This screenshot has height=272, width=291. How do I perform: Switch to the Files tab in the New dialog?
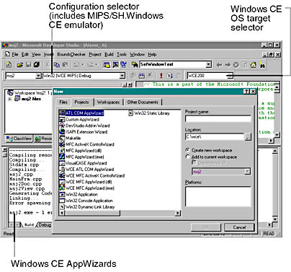pos(63,102)
